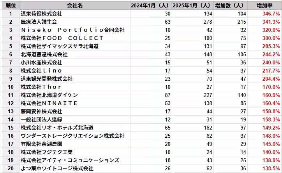This screenshot has height=173, width=282.
Task: Select the 株式会社NINAITE cell
Action: click(x=75, y=103)
